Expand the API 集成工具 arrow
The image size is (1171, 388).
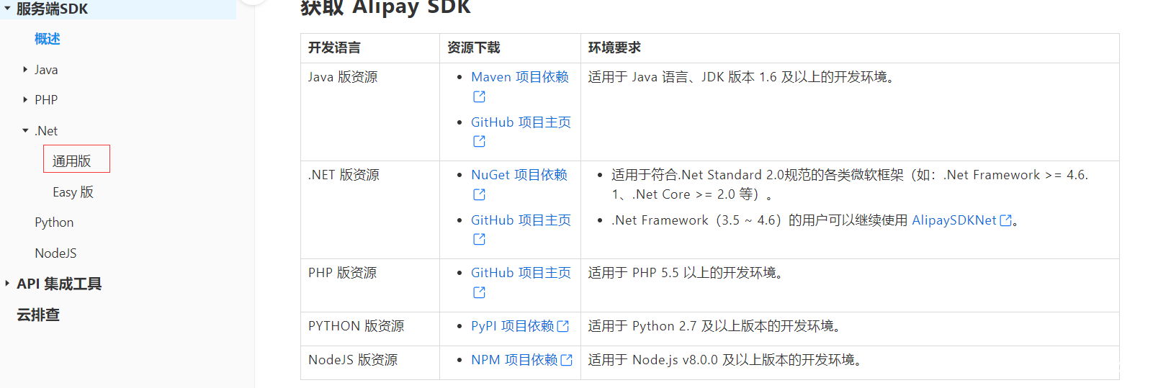7,284
